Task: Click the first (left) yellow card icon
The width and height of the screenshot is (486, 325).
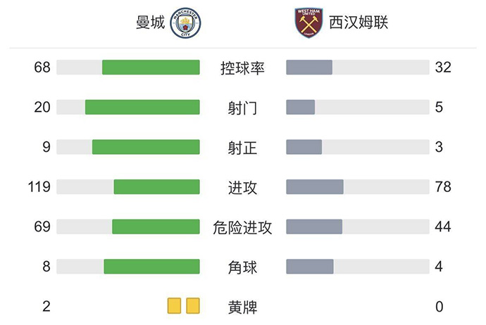Action: [174, 306]
